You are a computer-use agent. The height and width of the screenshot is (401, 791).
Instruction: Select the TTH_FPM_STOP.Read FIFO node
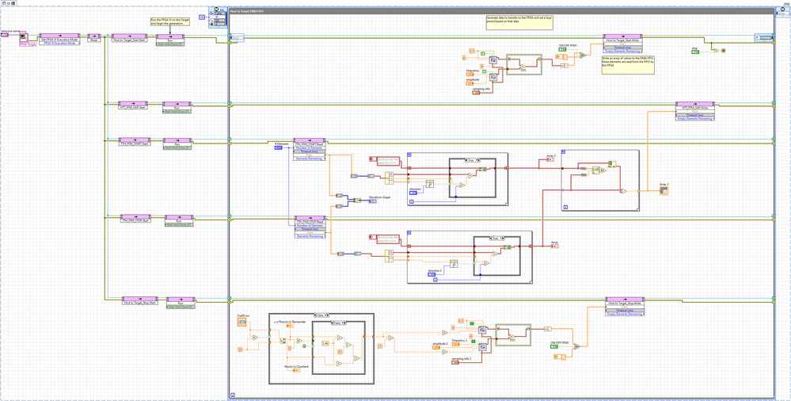pyautogui.click(x=310, y=227)
